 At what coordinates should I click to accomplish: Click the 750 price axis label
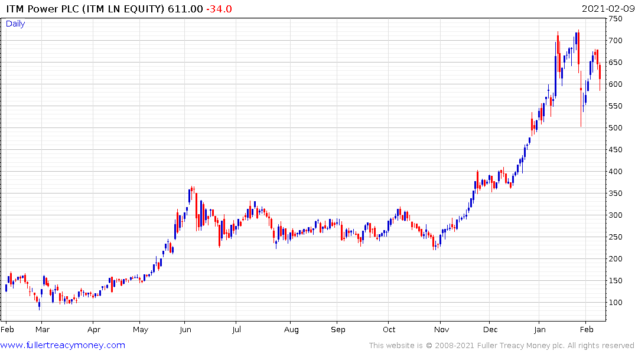click(615, 19)
